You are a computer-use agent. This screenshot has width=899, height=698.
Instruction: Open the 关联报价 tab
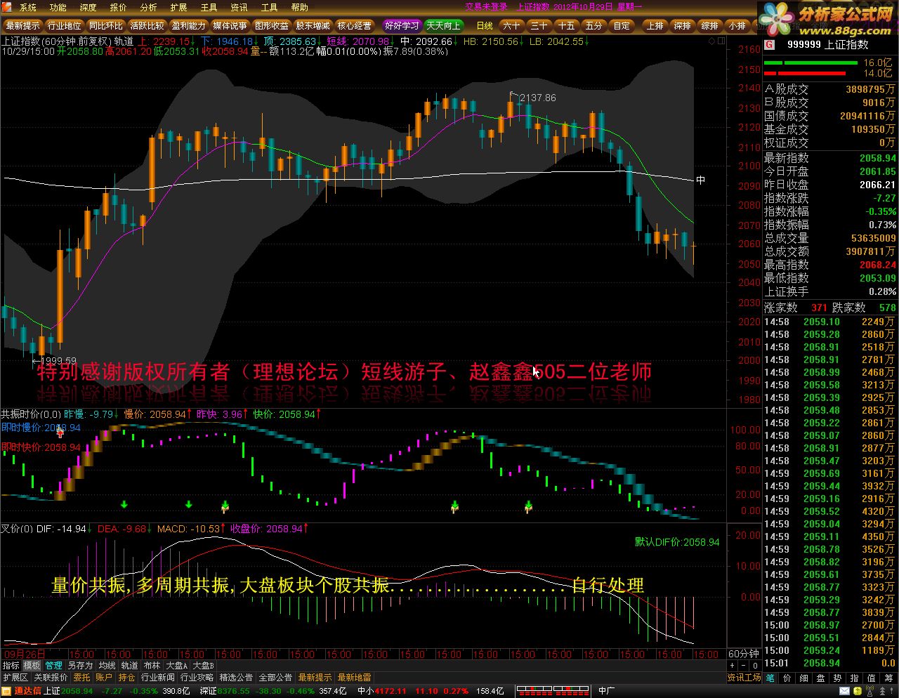[51, 678]
